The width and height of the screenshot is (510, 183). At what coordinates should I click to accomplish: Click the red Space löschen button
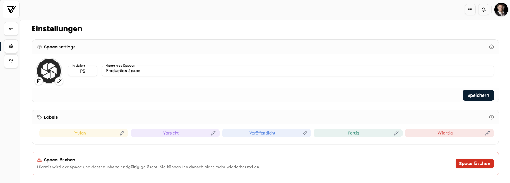click(474, 163)
